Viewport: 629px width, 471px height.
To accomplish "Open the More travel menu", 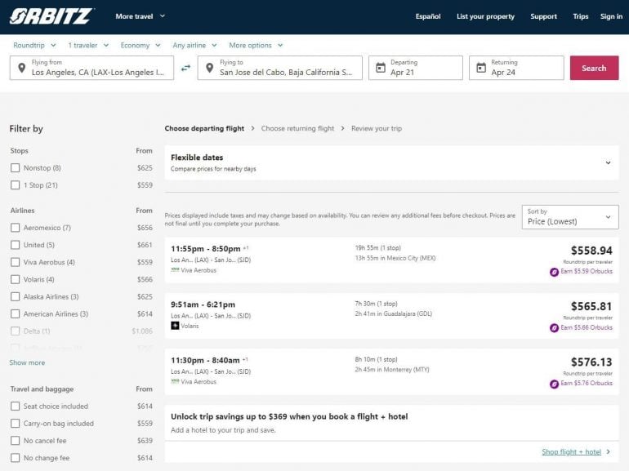I will point(140,16).
